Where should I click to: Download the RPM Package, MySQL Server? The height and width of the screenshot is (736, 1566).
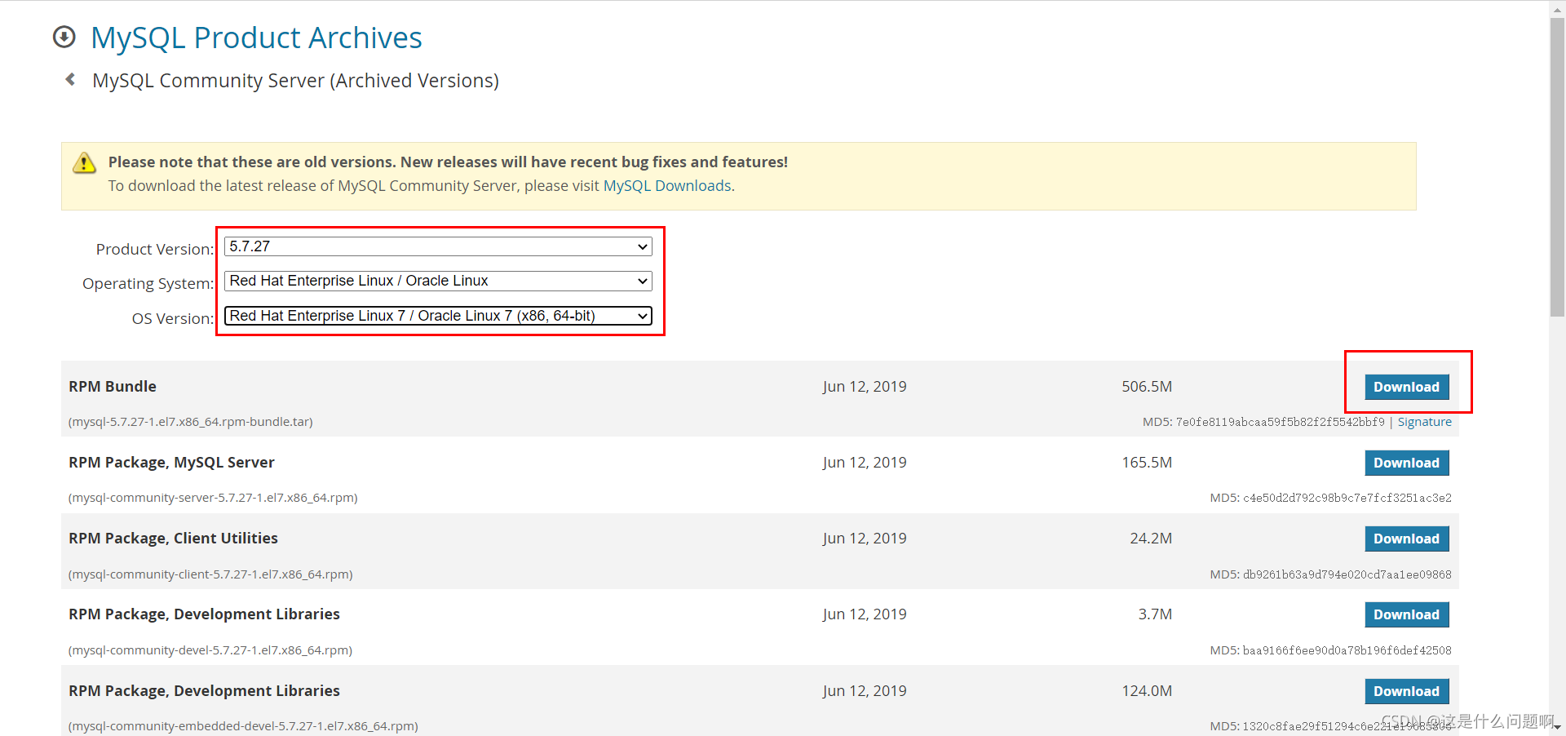click(1406, 463)
